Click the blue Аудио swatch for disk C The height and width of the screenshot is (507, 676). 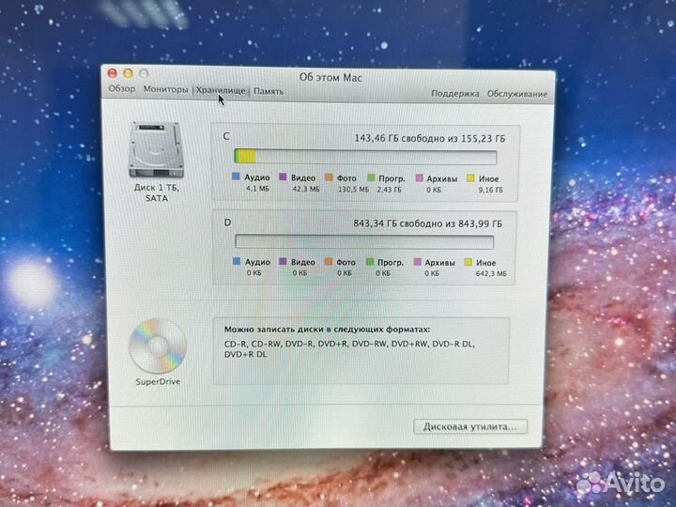coord(236,177)
